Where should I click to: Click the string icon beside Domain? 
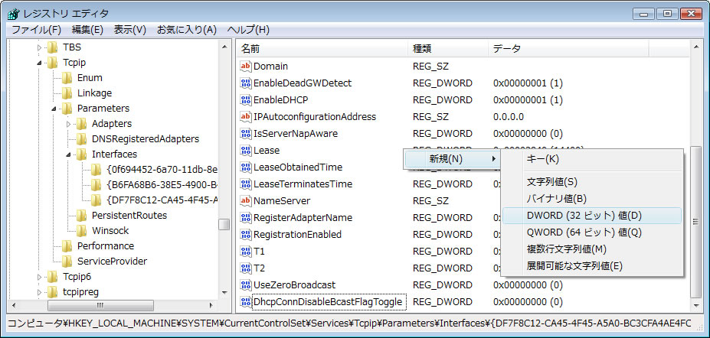(245, 67)
